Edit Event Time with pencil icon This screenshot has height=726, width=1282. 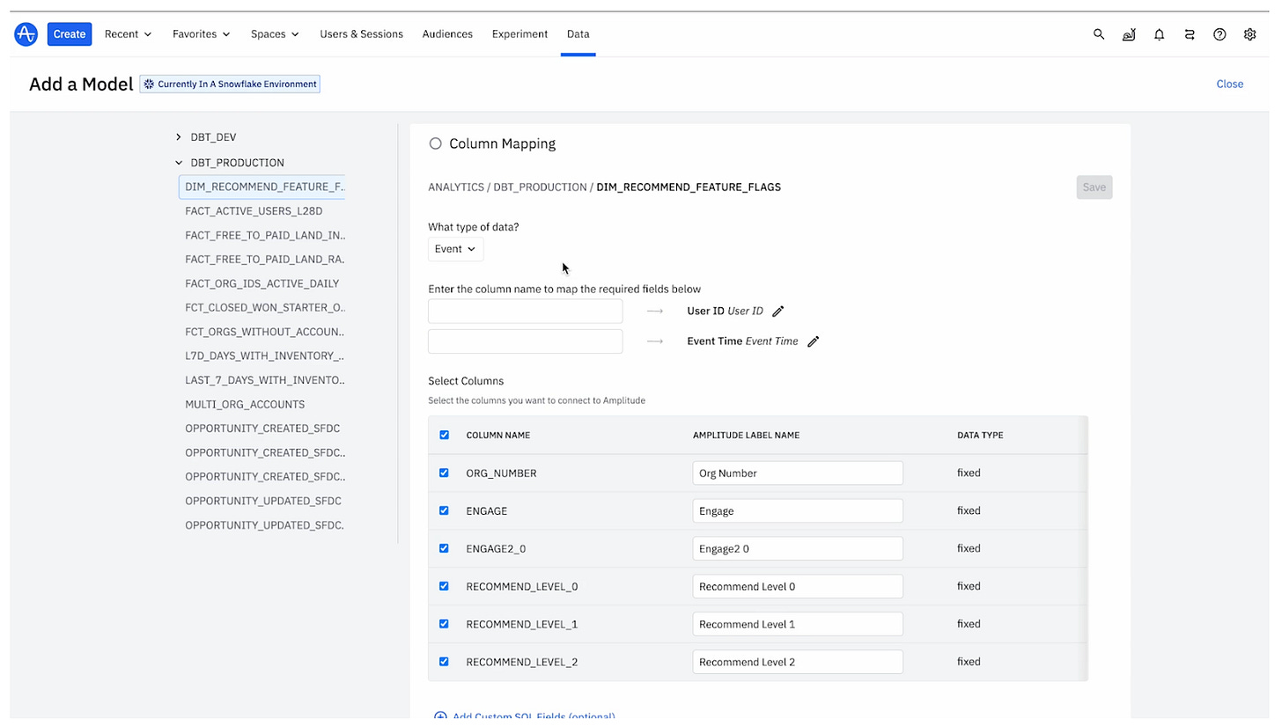click(x=814, y=341)
